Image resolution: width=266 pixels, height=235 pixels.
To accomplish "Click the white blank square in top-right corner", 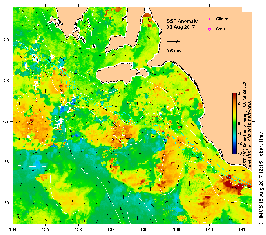I will click(247, 10).
